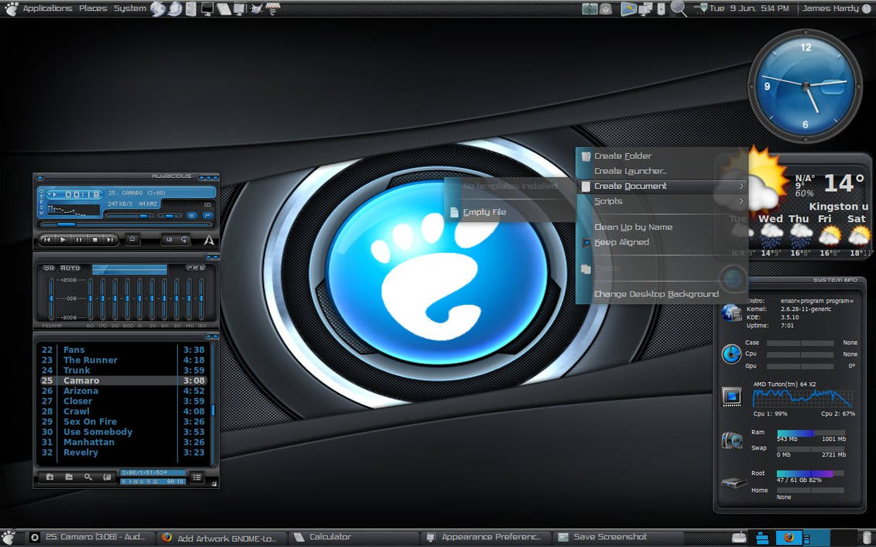Open the Places menu

[93, 9]
